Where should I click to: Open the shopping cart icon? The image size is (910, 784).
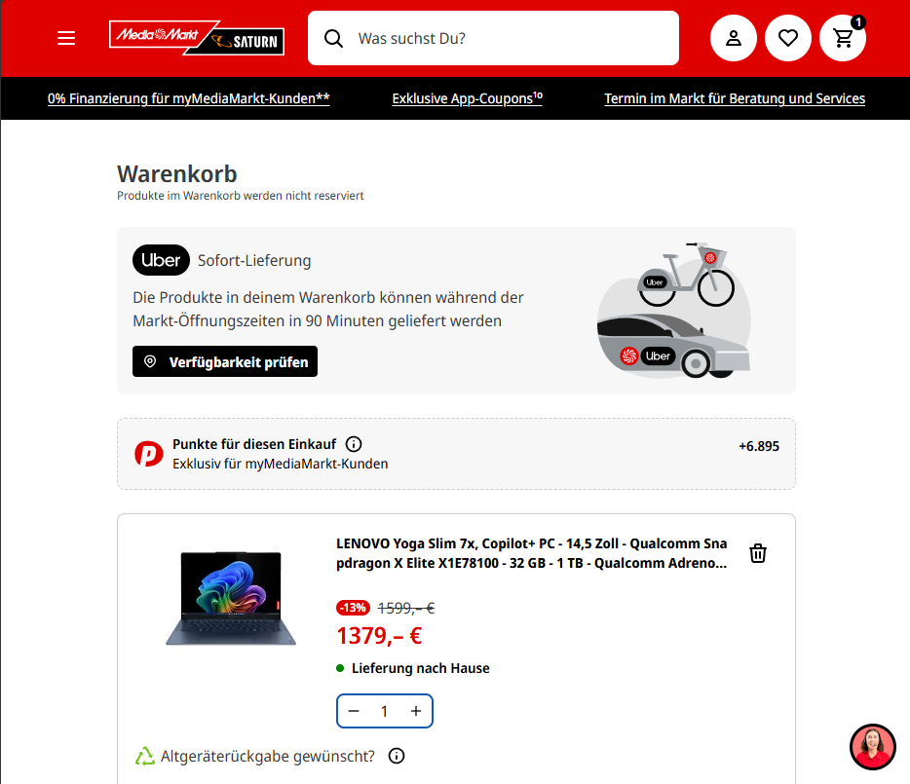(x=843, y=38)
